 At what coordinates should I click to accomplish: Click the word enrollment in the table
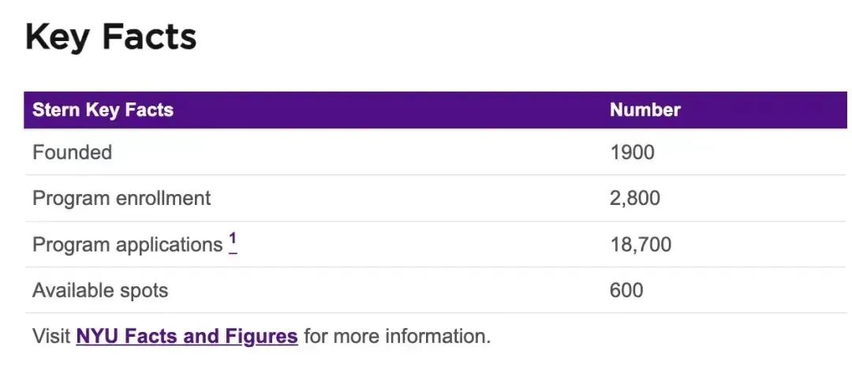163,198
